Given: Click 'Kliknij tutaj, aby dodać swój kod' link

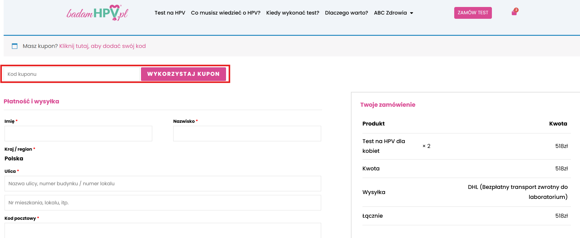Looking at the screenshot, I should pos(102,46).
